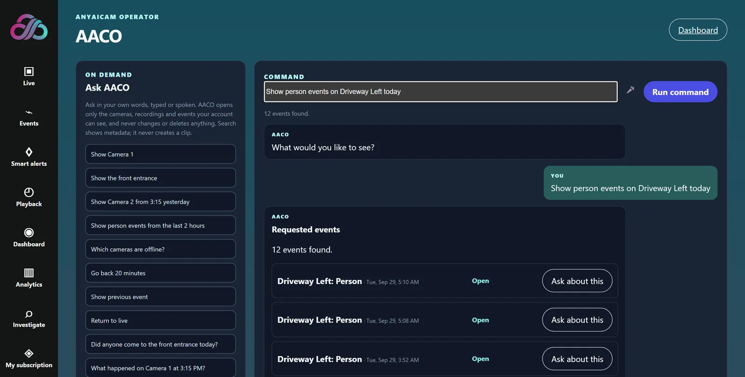
Task: Select 'Return to live' suggestion
Action: point(161,320)
